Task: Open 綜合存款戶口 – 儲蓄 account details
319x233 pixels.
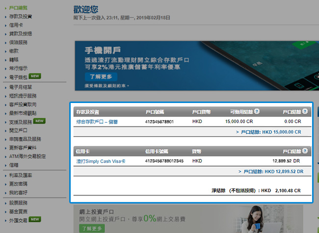Action: tap(97, 122)
